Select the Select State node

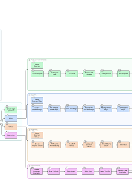click(x=124, y=145)
